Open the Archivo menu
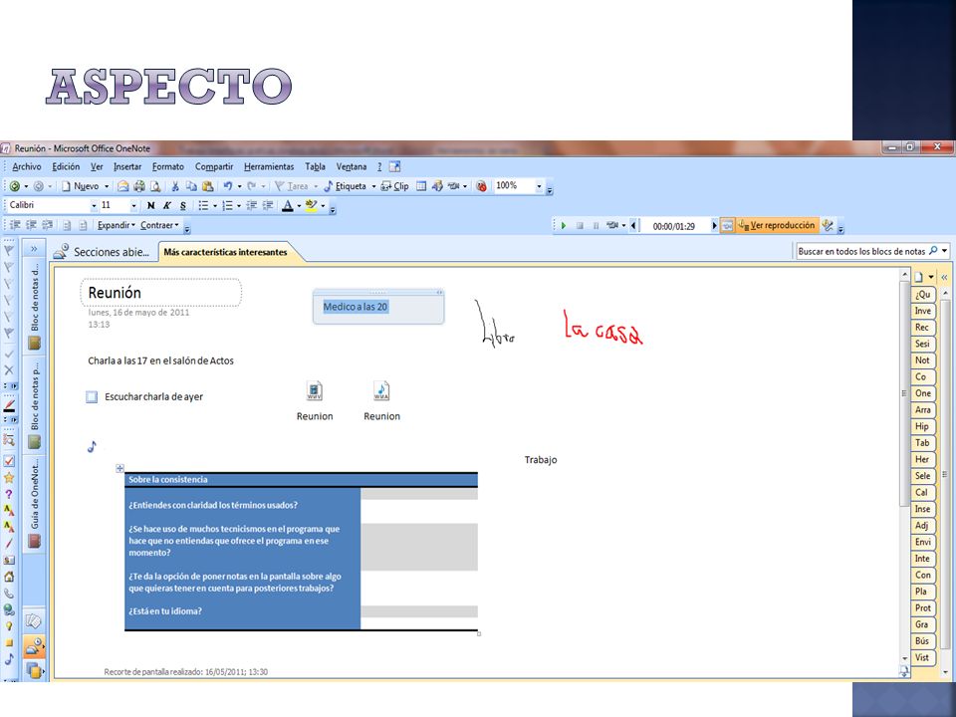 tap(27, 166)
